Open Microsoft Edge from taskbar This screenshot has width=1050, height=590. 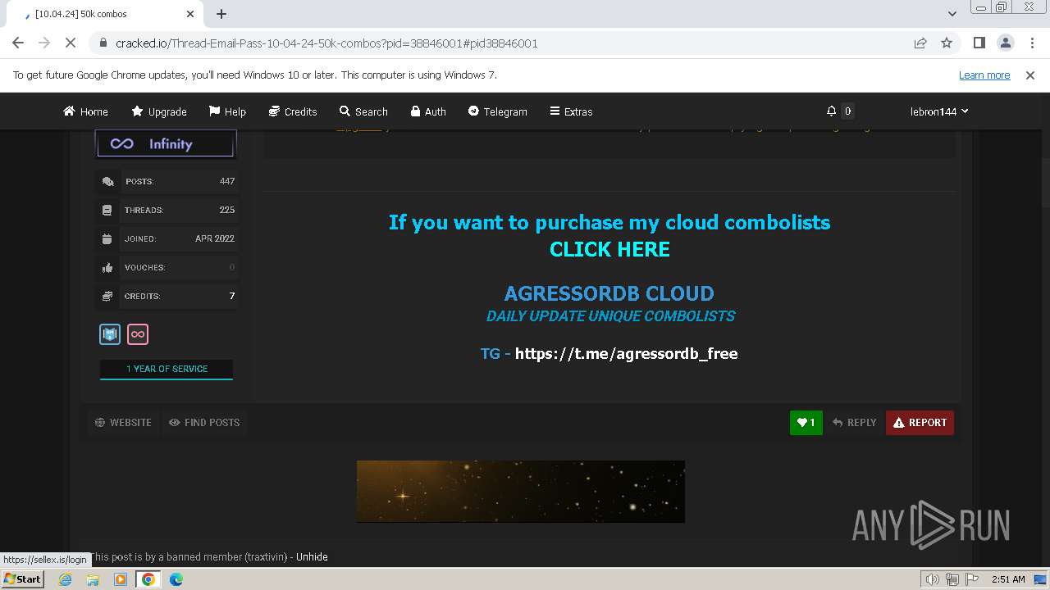pyautogui.click(x=176, y=579)
